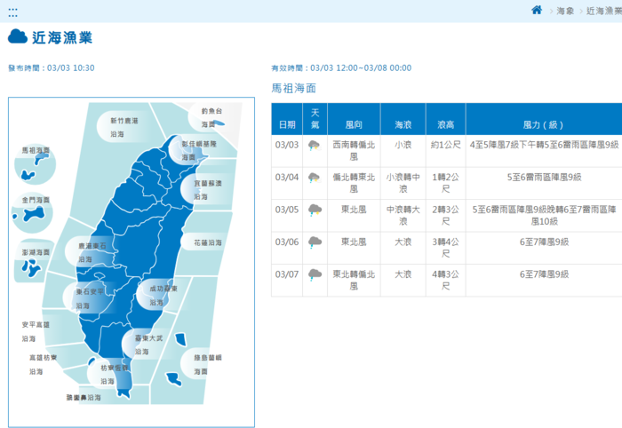The width and height of the screenshot is (622, 428).
Task: Select 花蓮沿海 area on map
Action: click(207, 242)
